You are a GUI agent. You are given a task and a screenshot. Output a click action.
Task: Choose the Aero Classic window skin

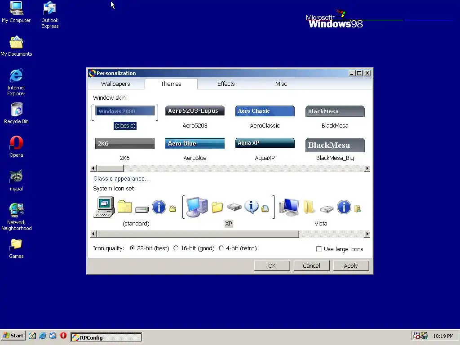(265, 117)
